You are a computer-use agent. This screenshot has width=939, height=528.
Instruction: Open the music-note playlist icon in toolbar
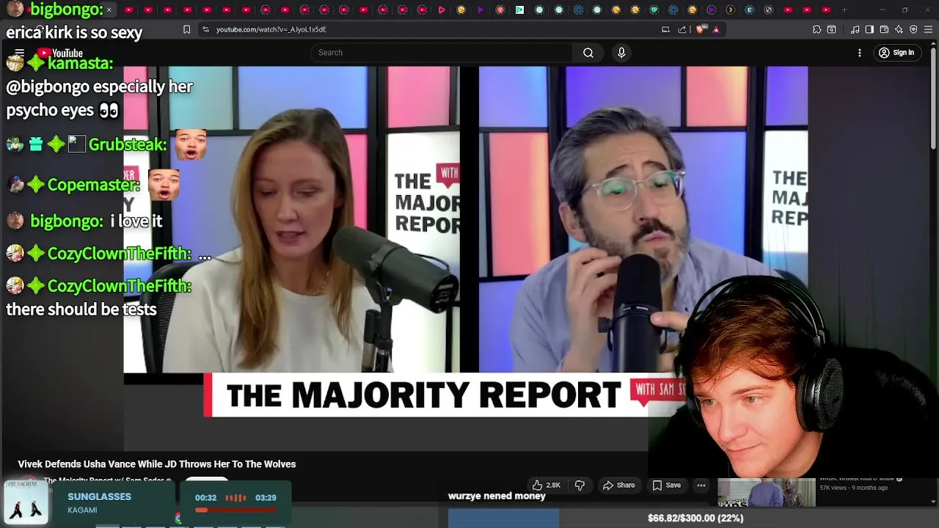tap(855, 29)
